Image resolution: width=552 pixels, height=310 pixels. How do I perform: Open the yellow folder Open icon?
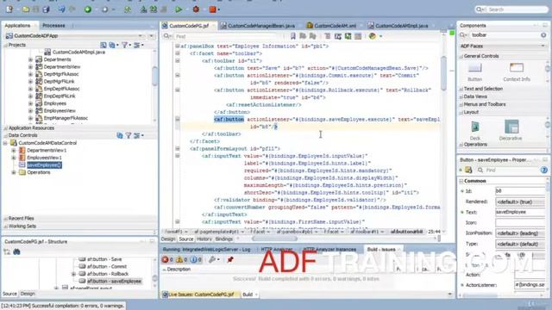click(26, 9)
